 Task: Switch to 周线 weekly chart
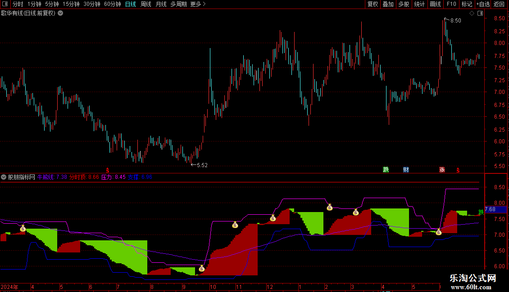click(x=146, y=4)
